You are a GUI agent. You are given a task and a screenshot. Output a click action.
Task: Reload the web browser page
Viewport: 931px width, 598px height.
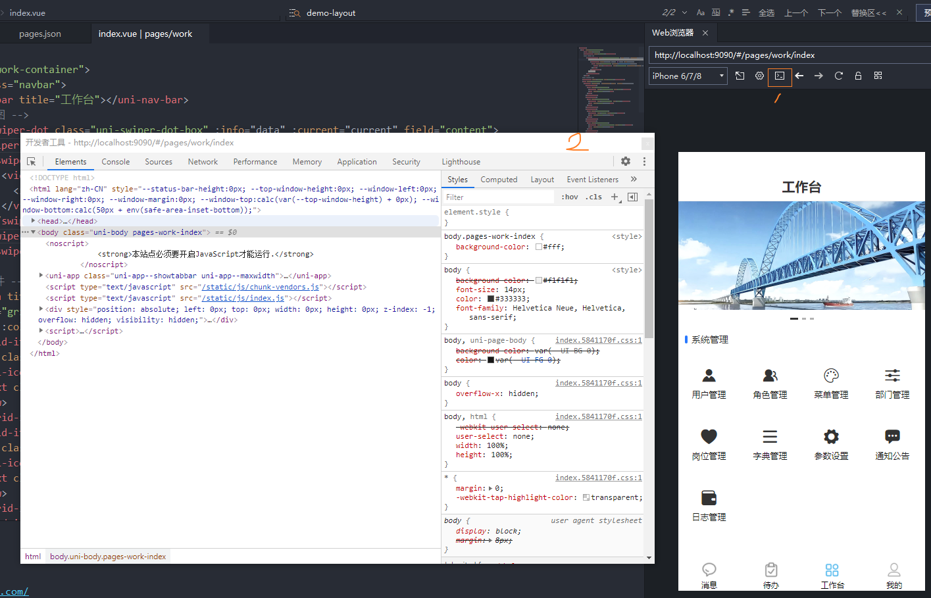click(838, 76)
